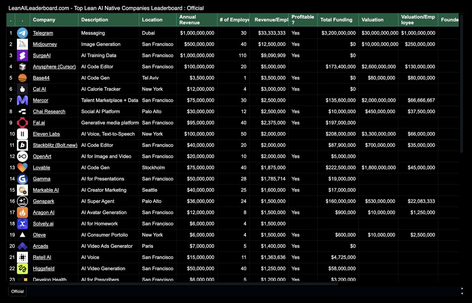472x303 pixels.
Task: Select the Dubai location cell
Action: pyautogui.click(x=158, y=33)
